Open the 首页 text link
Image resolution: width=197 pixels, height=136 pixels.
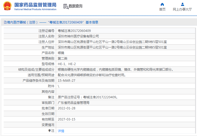tap(162, 9)
